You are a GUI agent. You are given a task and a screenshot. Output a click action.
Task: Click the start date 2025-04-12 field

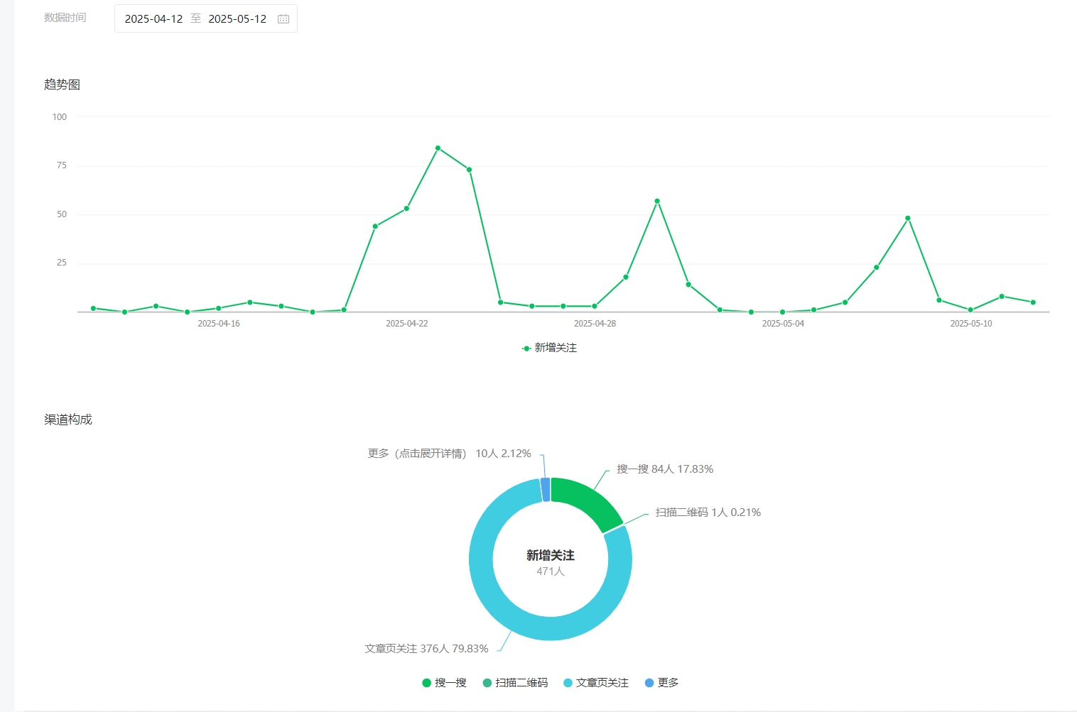pyautogui.click(x=153, y=19)
